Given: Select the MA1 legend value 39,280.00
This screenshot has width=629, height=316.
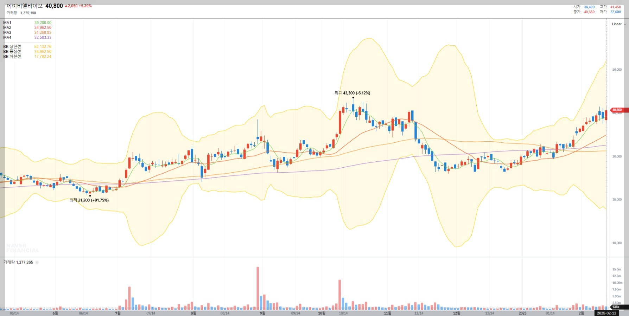Looking at the screenshot, I should pyautogui.click(x=43, y=23).
